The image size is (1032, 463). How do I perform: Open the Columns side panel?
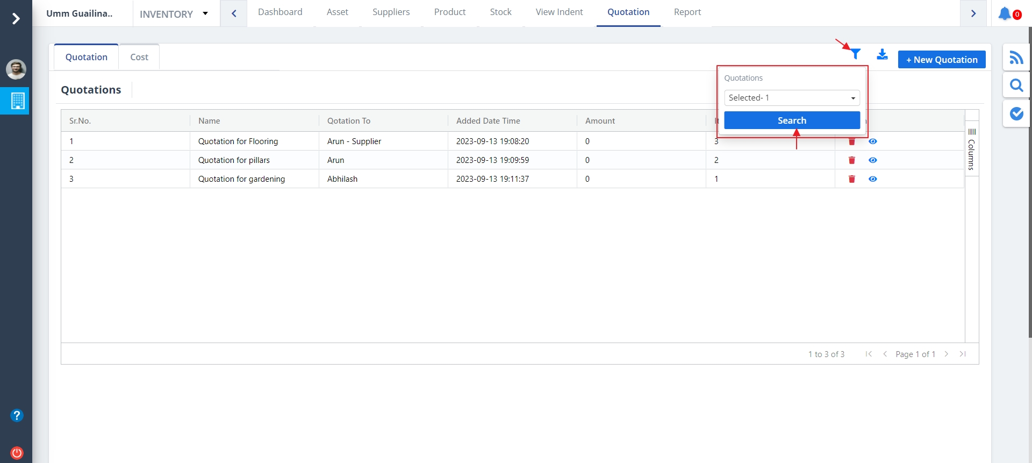click(971, 149)
